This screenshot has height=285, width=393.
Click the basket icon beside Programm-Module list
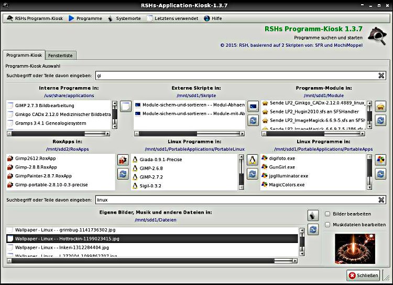[x=380, y=106]
